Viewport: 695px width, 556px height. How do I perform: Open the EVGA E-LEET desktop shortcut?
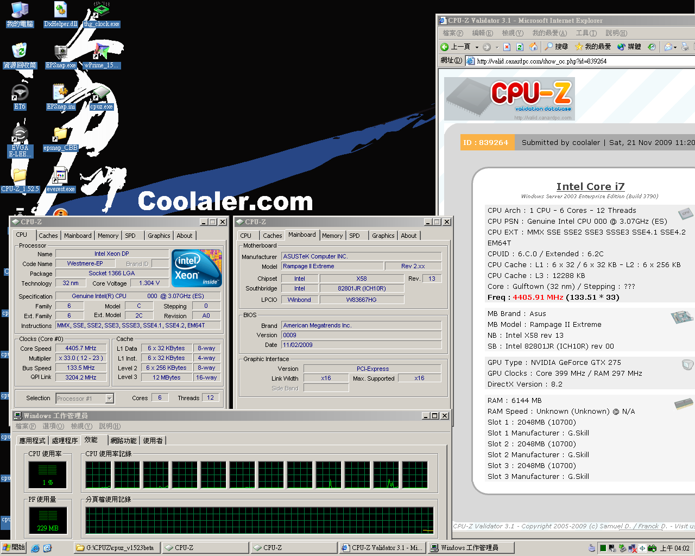pos(20,142)
